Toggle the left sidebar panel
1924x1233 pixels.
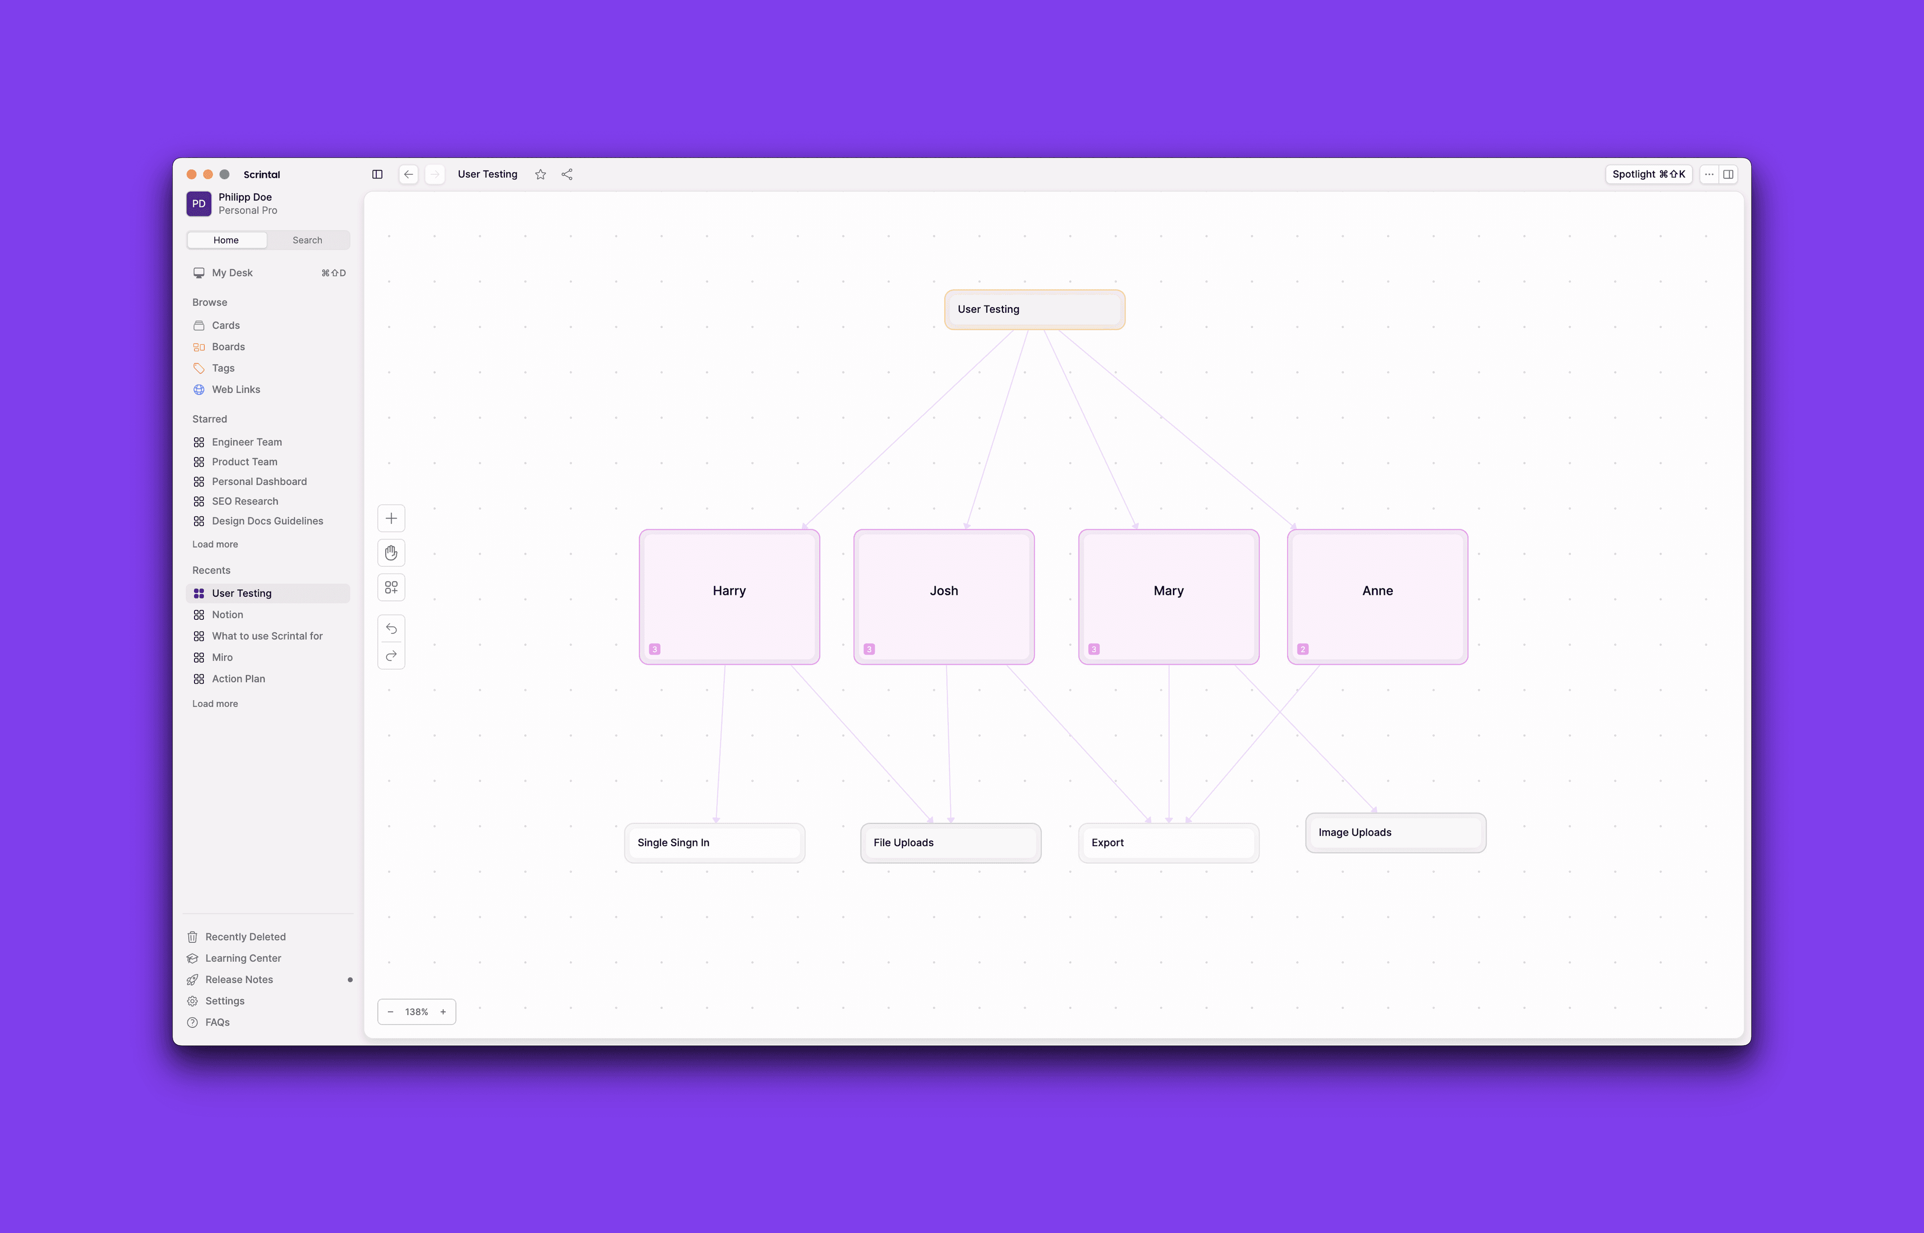[377, 175]
